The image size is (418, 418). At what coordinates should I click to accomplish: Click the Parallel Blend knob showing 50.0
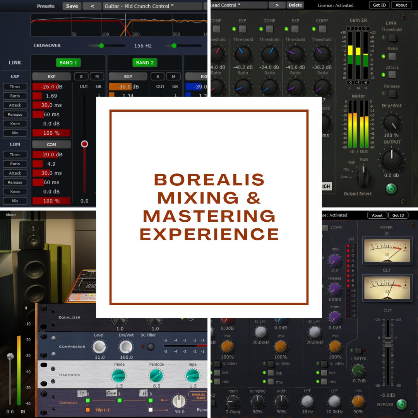179,401
